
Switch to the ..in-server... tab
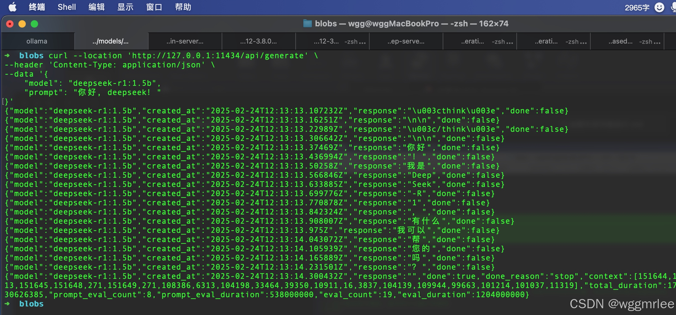(185, 41)
